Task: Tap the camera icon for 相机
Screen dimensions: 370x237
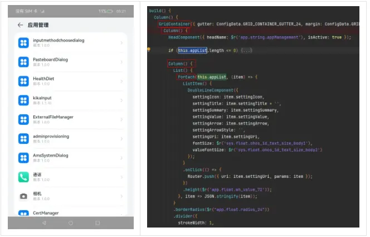Action: [23, 197]
